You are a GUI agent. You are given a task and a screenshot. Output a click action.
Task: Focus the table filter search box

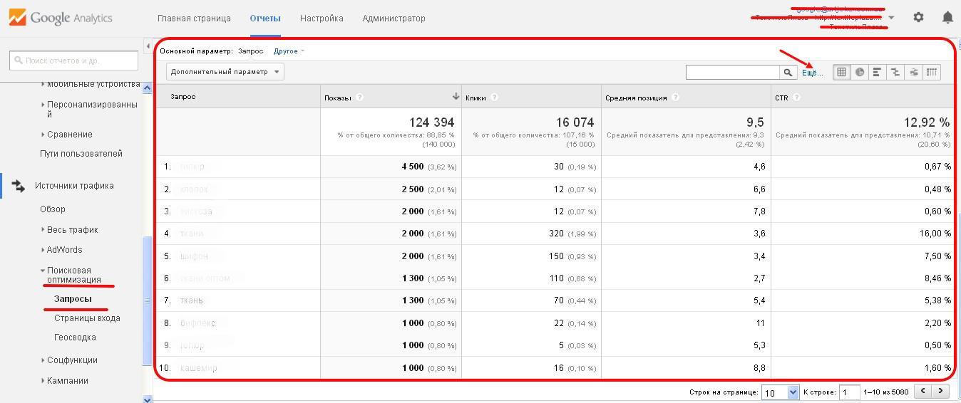coord(733,72)
